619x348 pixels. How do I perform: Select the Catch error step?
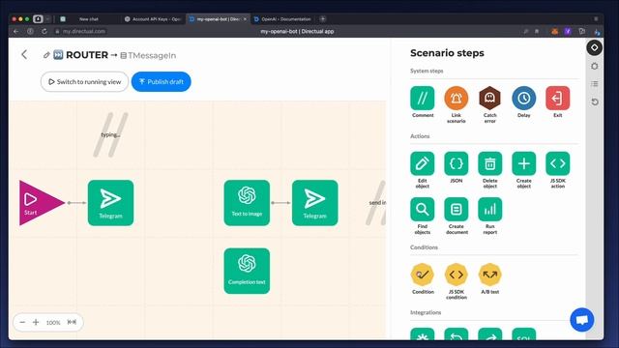tap(490, 99)
